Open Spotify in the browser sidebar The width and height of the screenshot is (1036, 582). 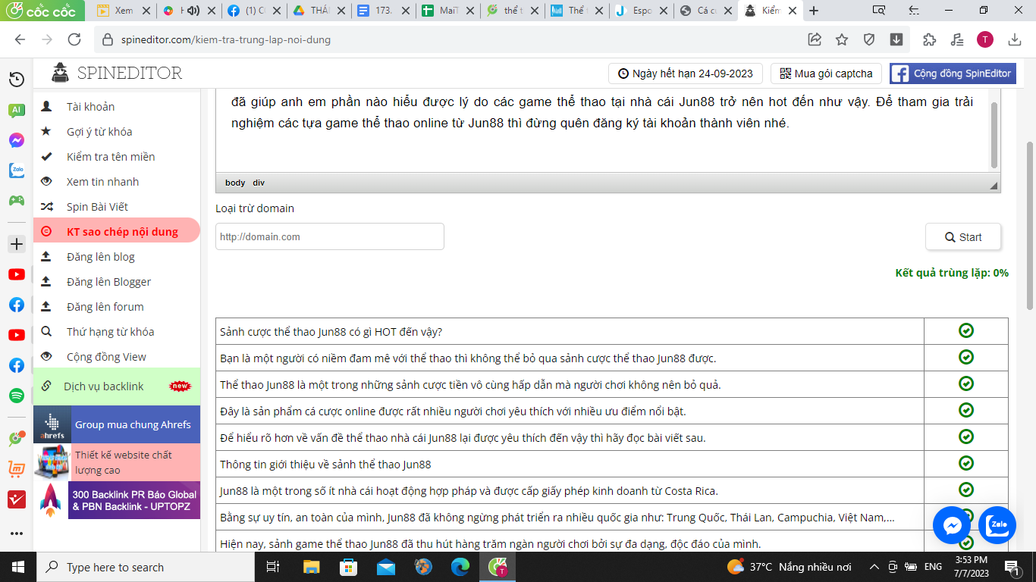tap(17, 396)
